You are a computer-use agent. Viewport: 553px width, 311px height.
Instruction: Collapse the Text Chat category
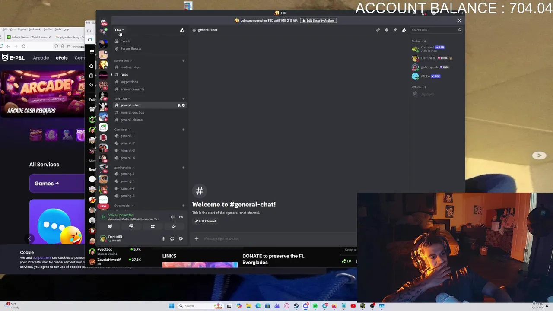122,99
